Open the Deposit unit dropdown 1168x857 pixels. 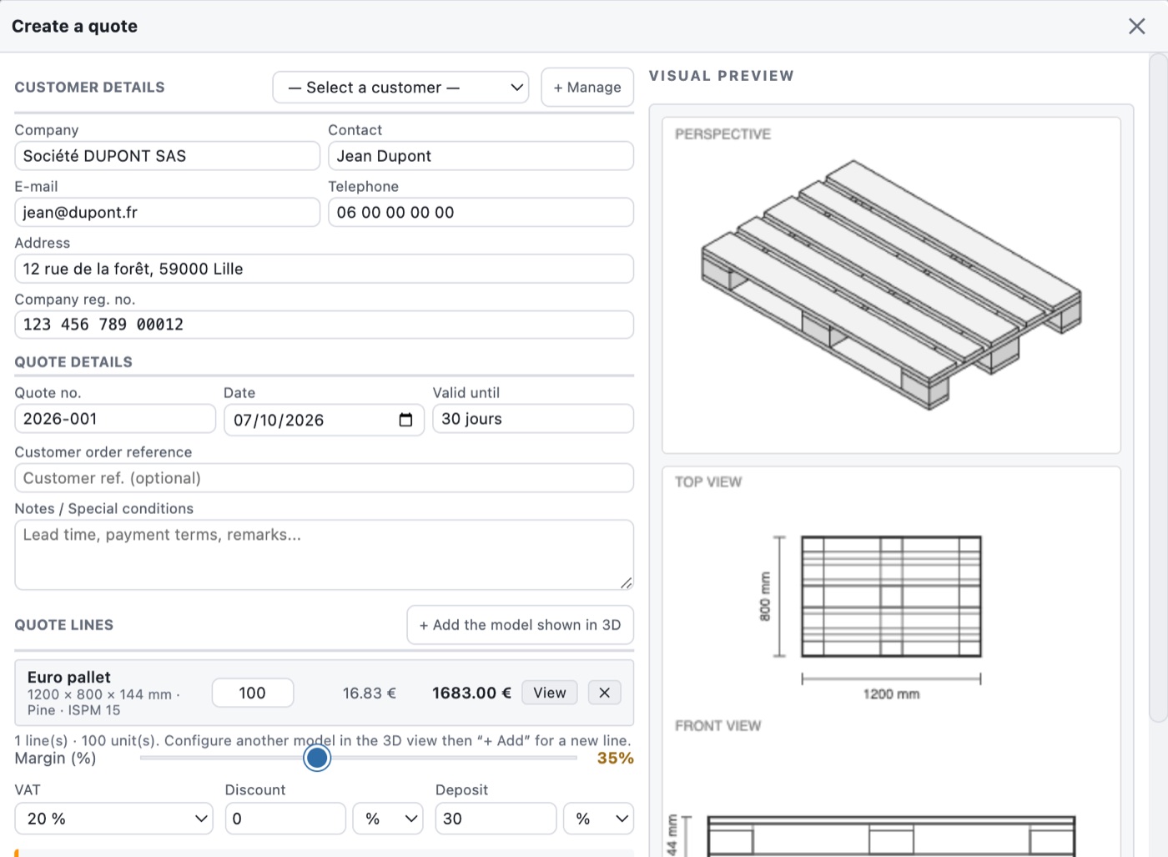coord(598,819)
